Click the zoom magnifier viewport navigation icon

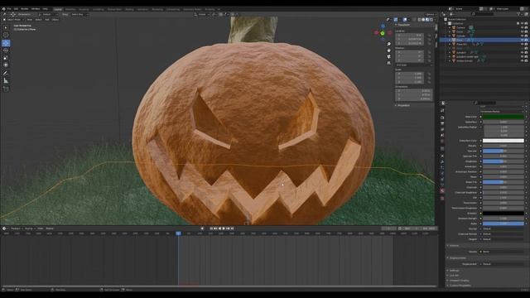point(388,44)
